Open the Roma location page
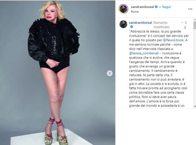This screenshot has width=196, height=145. pos(135,12)
